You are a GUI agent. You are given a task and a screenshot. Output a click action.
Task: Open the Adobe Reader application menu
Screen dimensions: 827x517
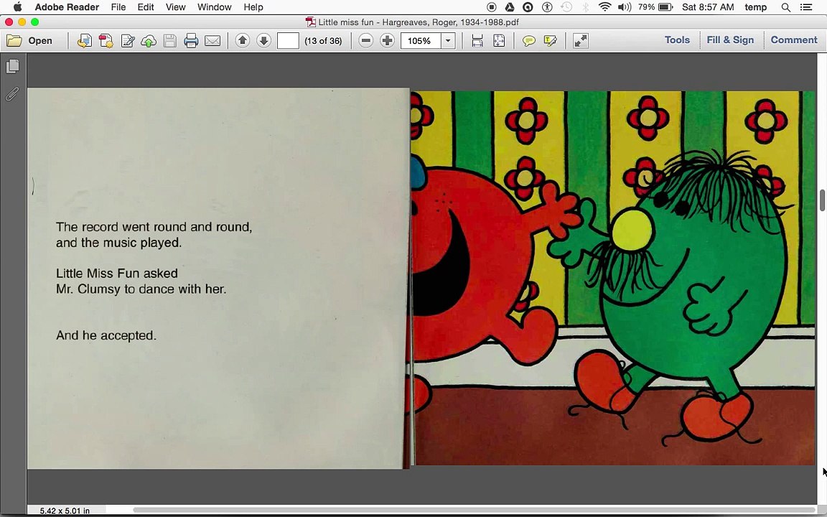pyautogui.click(x=67, y=7)
